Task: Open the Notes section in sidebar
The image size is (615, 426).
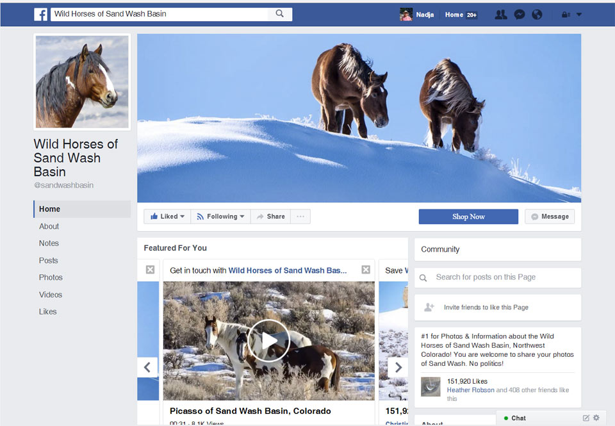Action: tap(49, 243)
